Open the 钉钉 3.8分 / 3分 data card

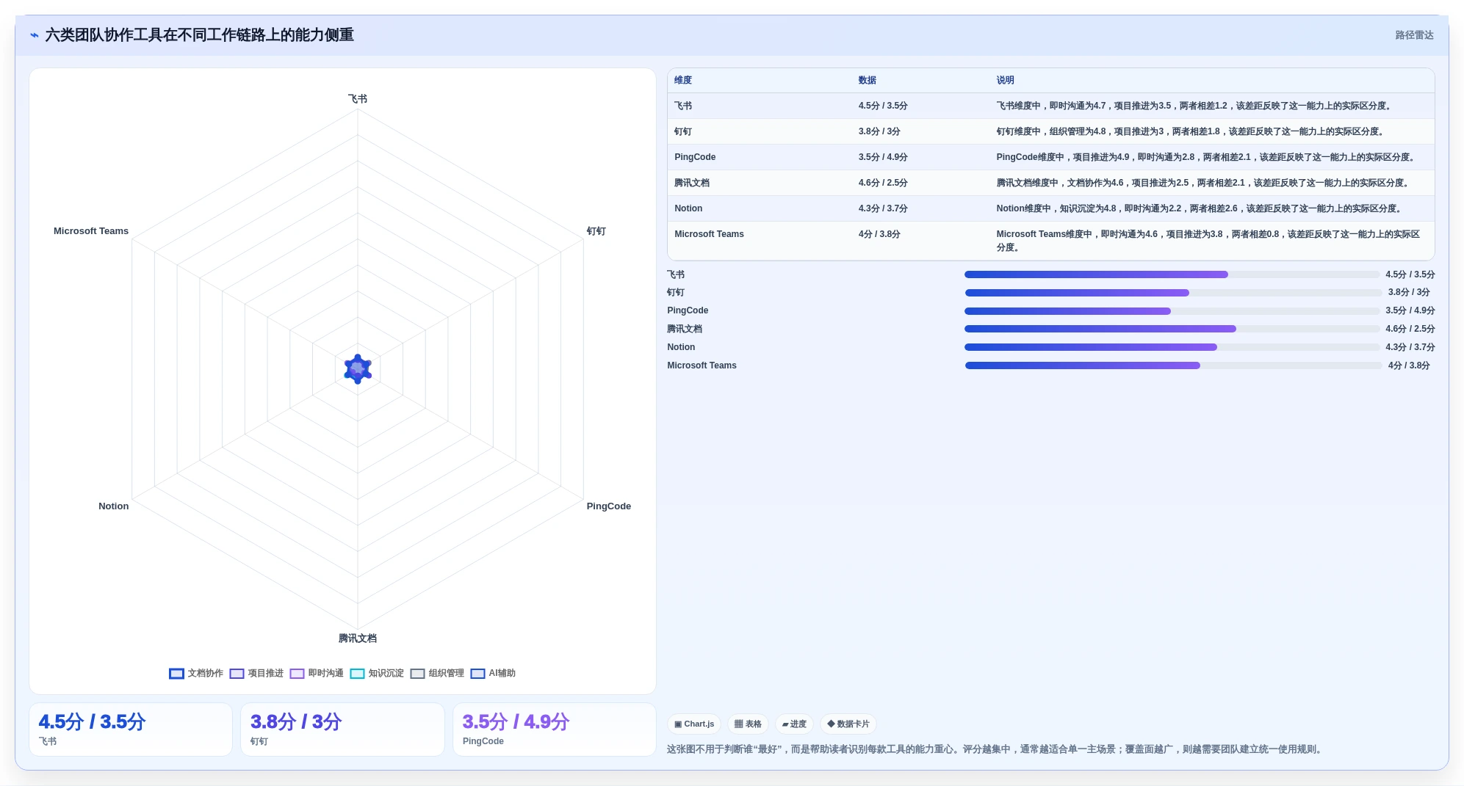[342, 729]
